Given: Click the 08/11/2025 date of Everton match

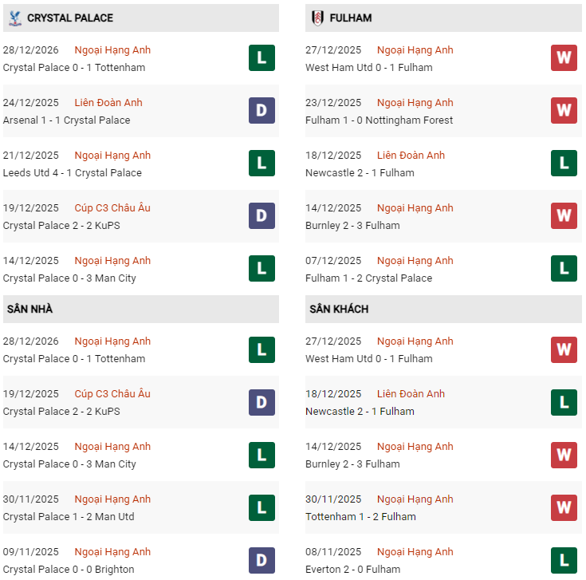Looking at the screenshot, I should point(333,551).
